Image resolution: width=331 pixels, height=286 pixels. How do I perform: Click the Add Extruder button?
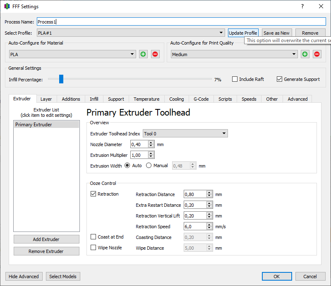[46, 239]
